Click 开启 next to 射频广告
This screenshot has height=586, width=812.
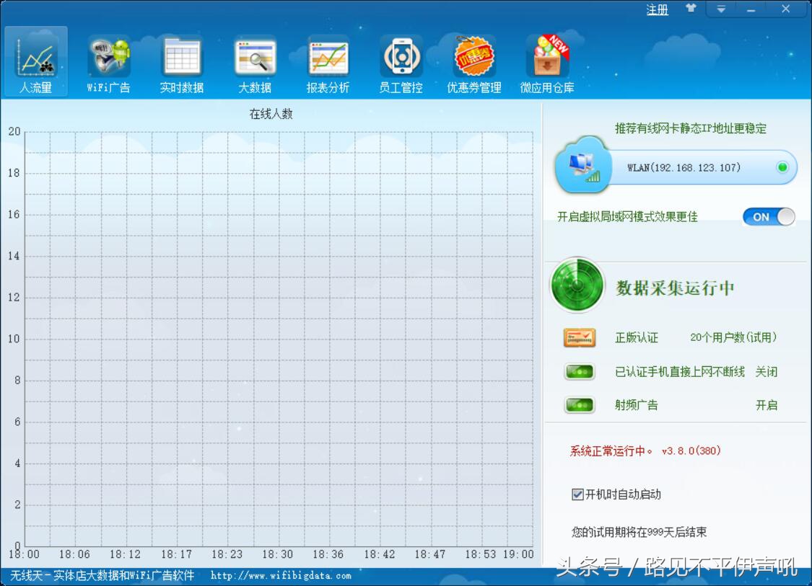coord(767,404)
